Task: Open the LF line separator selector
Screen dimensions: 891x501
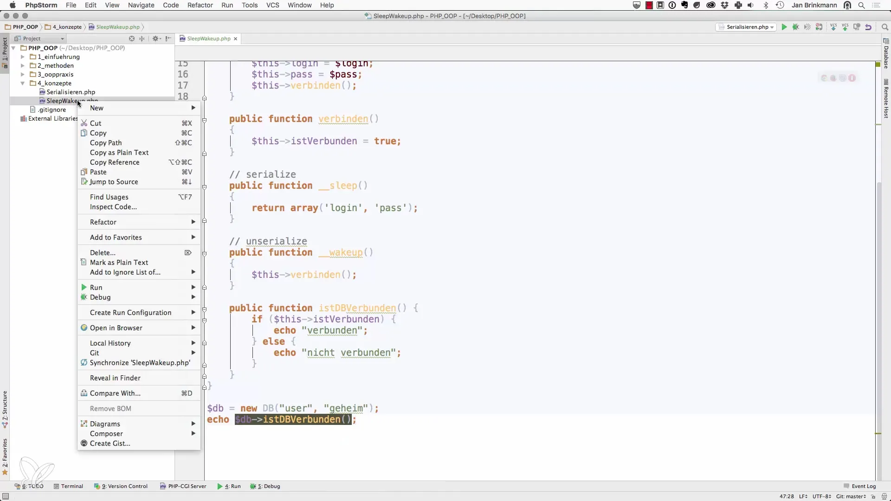Action: tap(803, 496)
